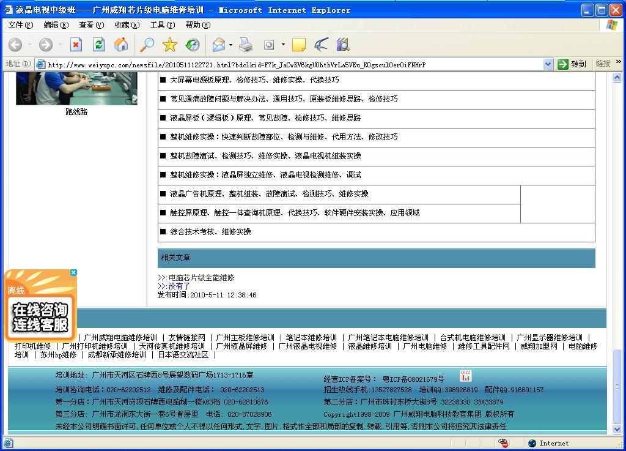Close the floating 在线咨询 customer service ad

coord(73,273)
